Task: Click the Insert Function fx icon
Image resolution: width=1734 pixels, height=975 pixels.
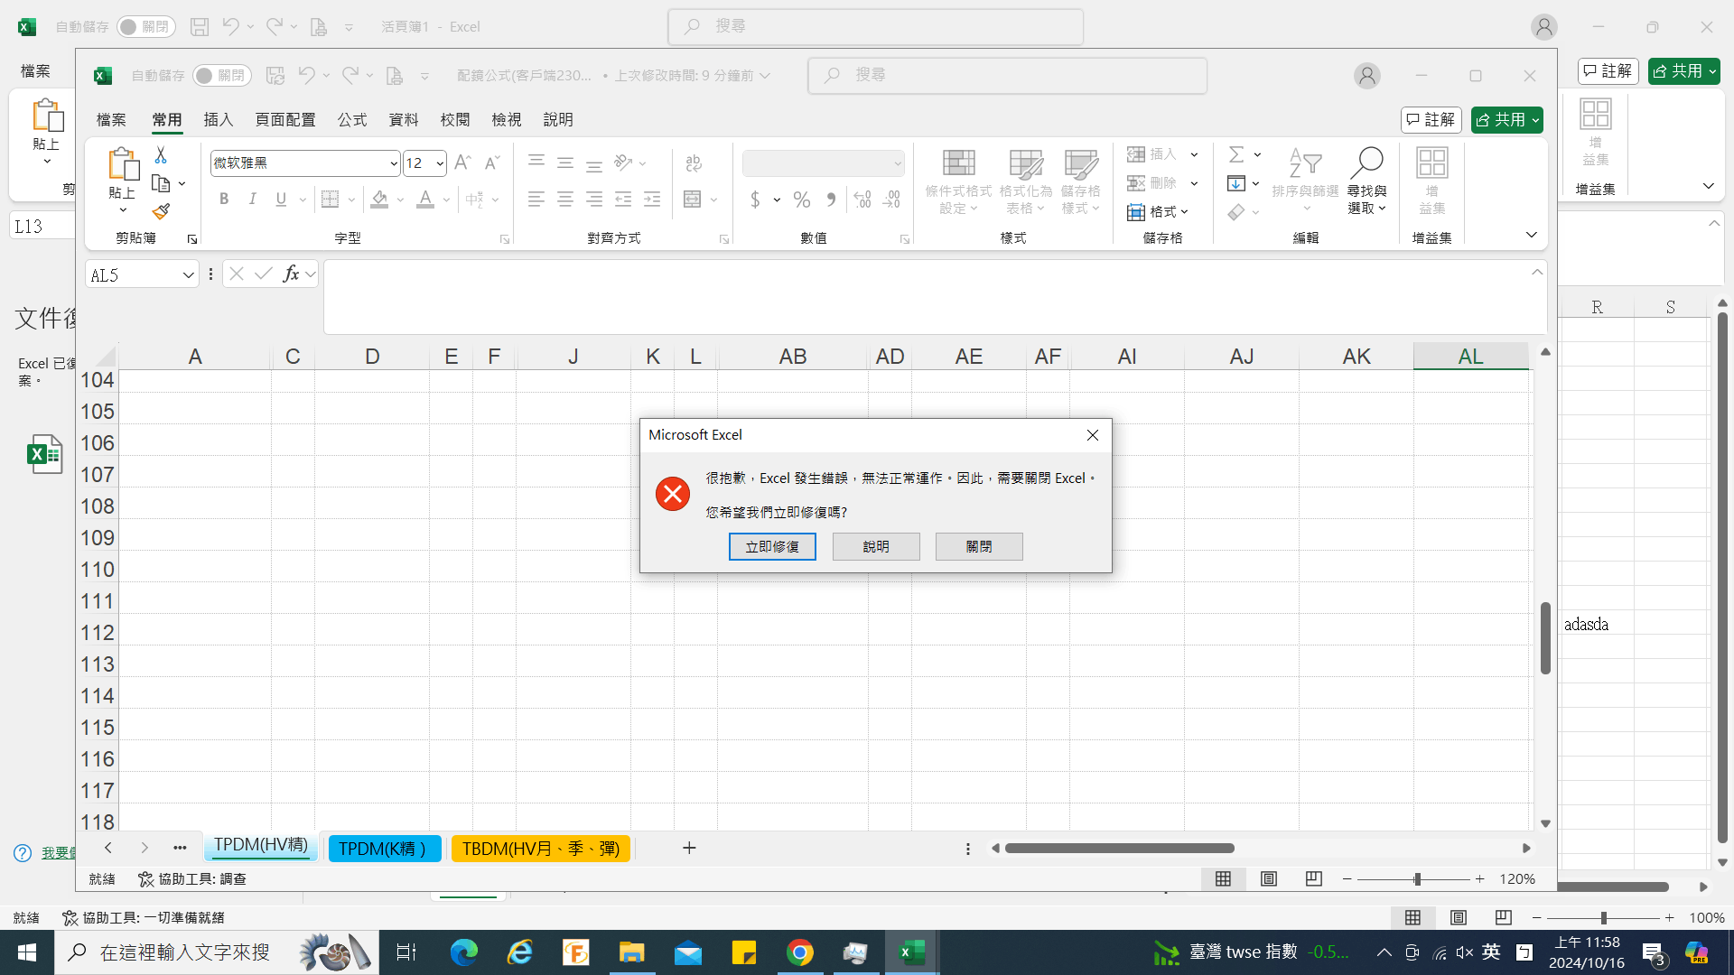Action: pos(291,274)
